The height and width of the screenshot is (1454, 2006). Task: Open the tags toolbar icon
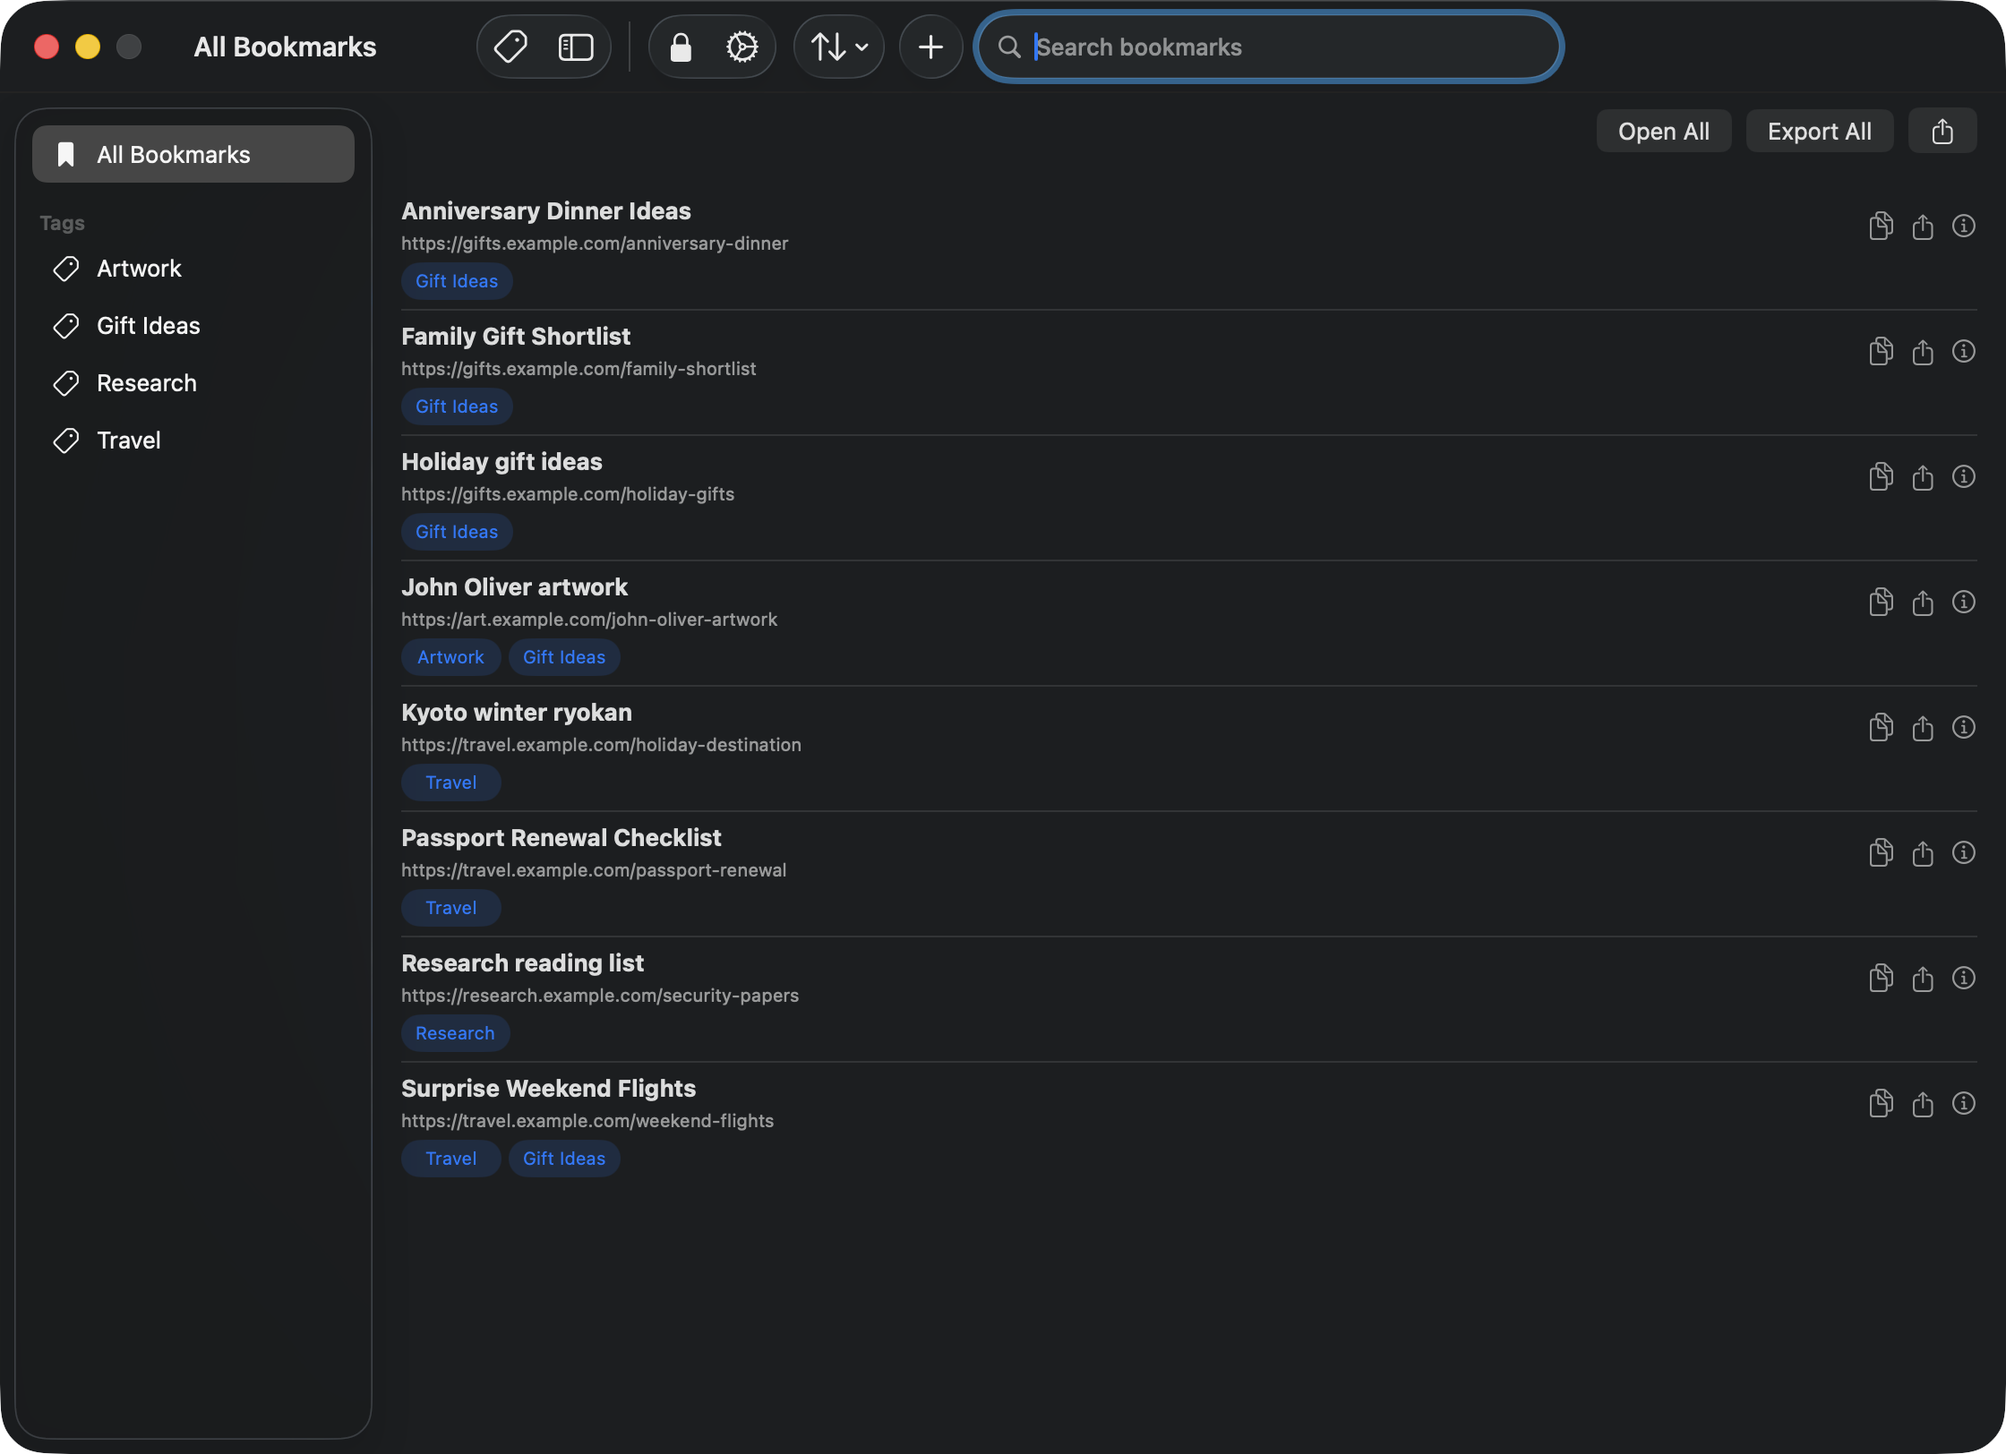coord(511,47)
